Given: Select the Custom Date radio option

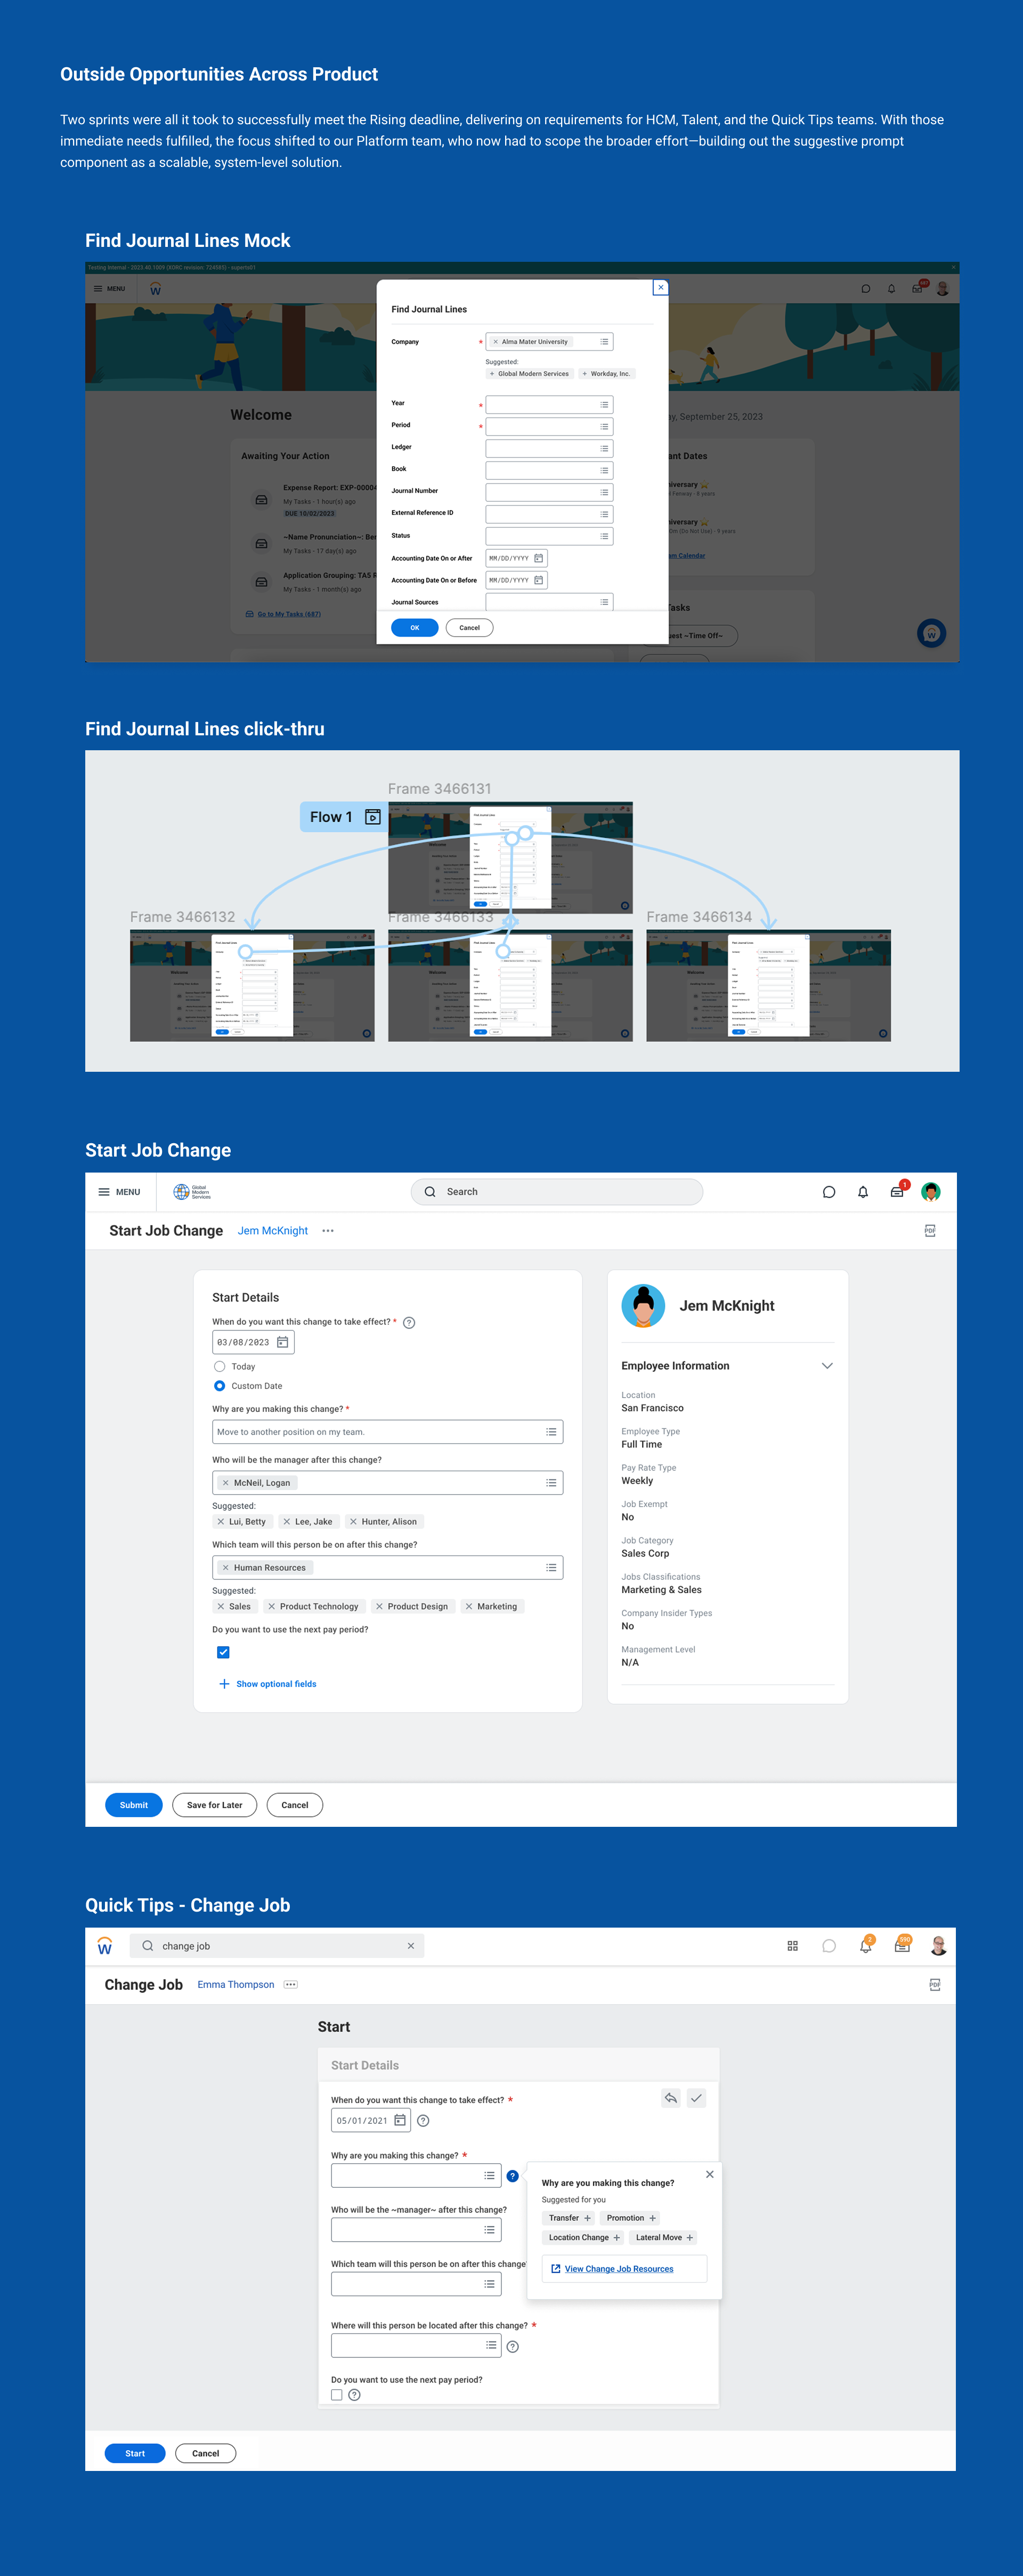Looking at the screenshot, I should 220,1386.
